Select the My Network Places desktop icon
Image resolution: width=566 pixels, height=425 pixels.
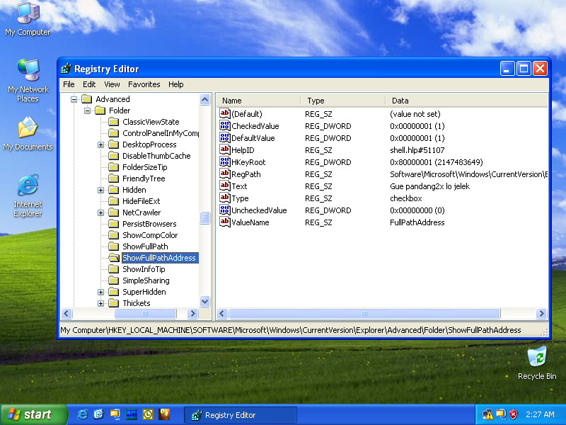(x=28, y=81)
